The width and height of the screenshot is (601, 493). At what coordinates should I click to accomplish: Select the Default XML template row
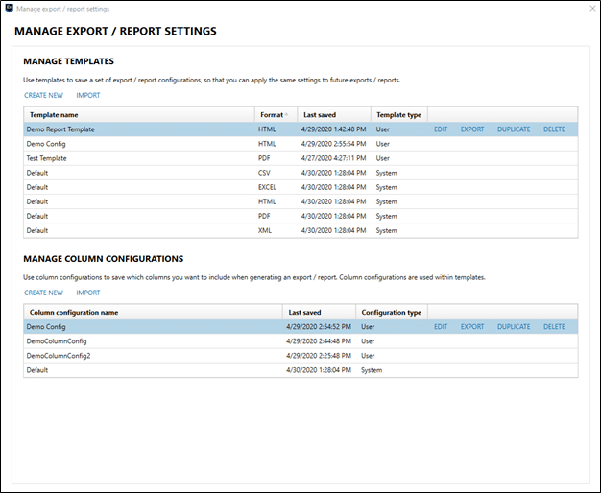[x=300, y=230]
